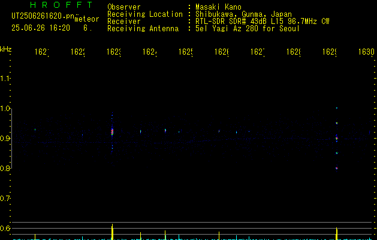This screenshot has width=377, height=240.
Task: Click the Observer label
Action: click(124, 7)
